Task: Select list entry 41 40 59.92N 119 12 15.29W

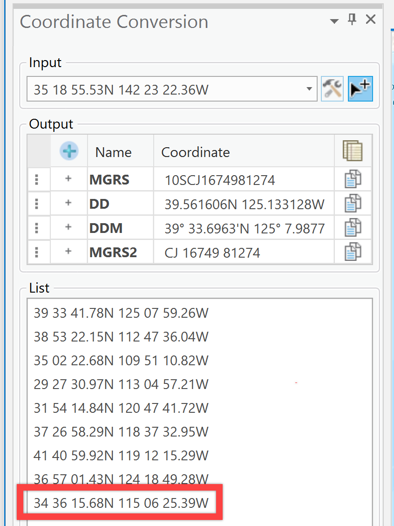Action: (121, 456)
